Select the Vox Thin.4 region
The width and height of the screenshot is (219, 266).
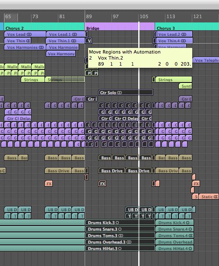coord(175,41)
